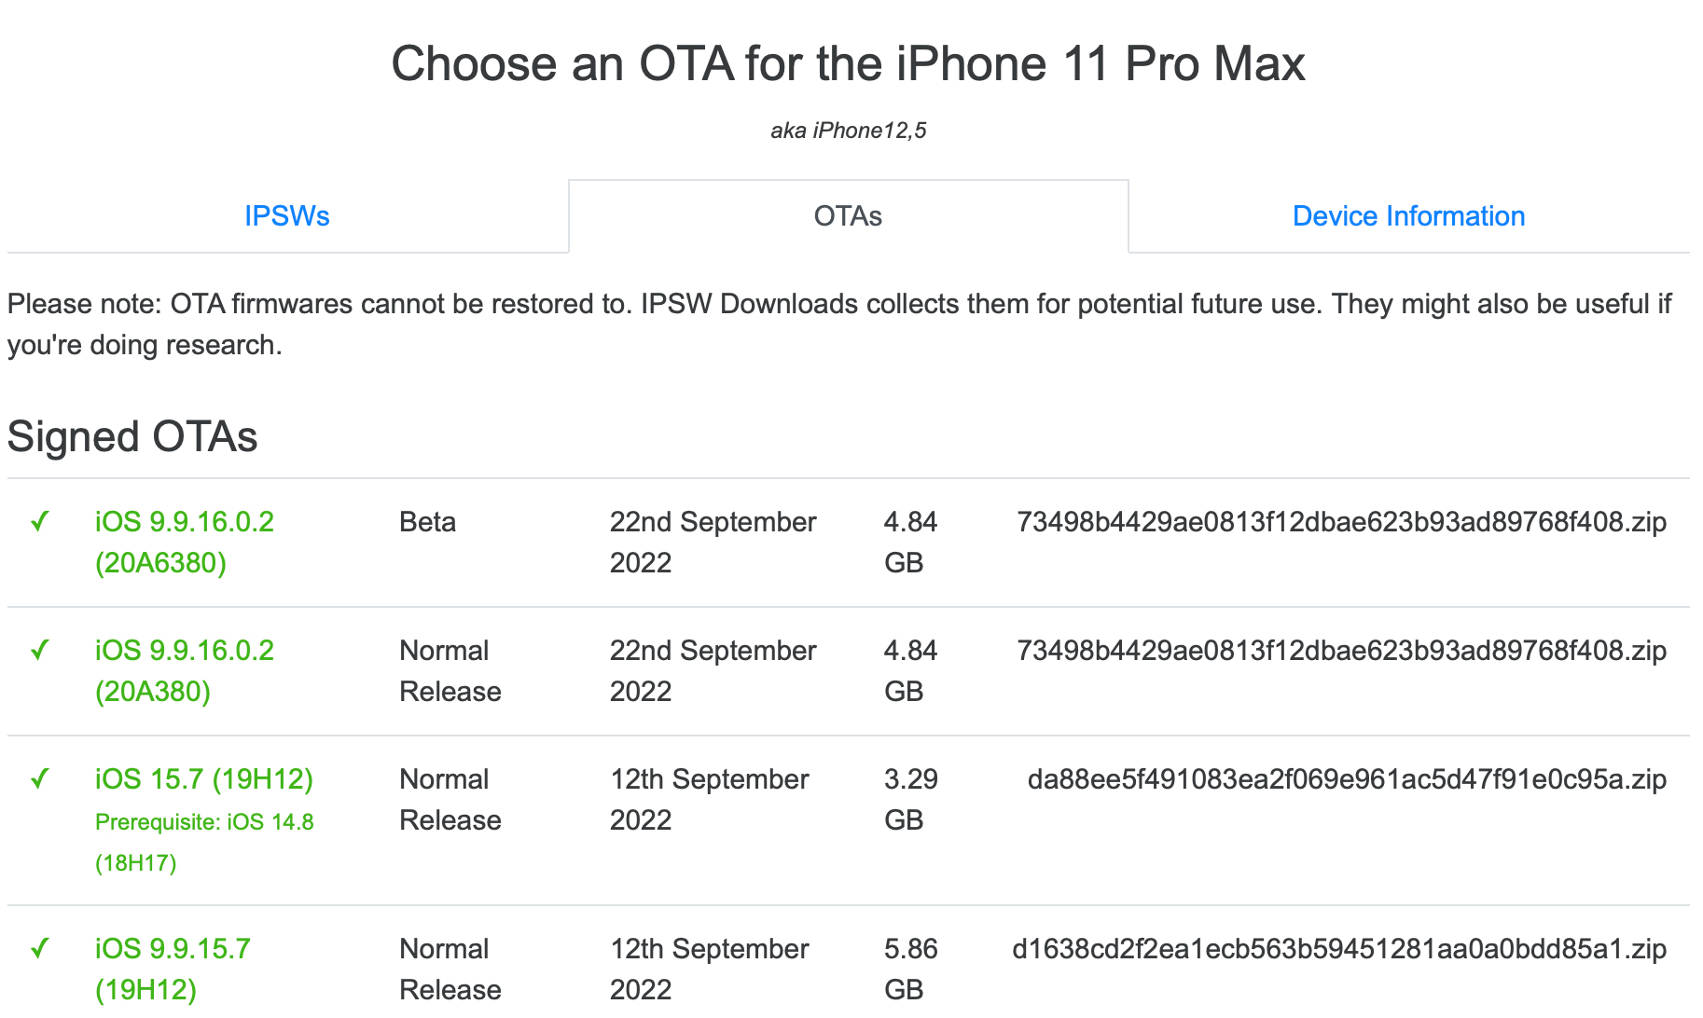The height and width of the screenshot is (1018, 1703).
Task: Click the 73498b44...f408.zip filename in Beta row
Action: coord(1341,522)
